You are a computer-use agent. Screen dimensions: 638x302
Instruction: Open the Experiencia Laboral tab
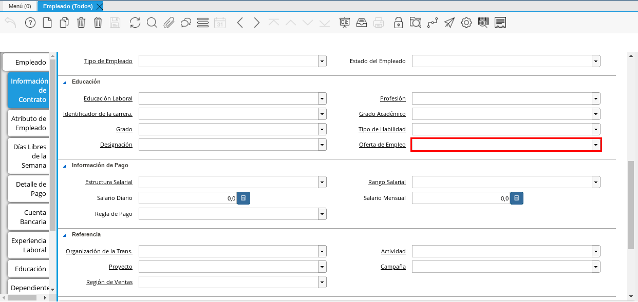tap(29, 245)
